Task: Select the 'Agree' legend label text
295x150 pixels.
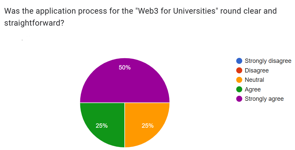Action: [253, 89]
